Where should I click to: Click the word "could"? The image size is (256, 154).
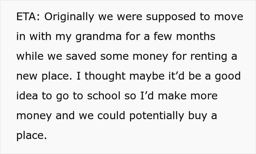coord(111,116)
